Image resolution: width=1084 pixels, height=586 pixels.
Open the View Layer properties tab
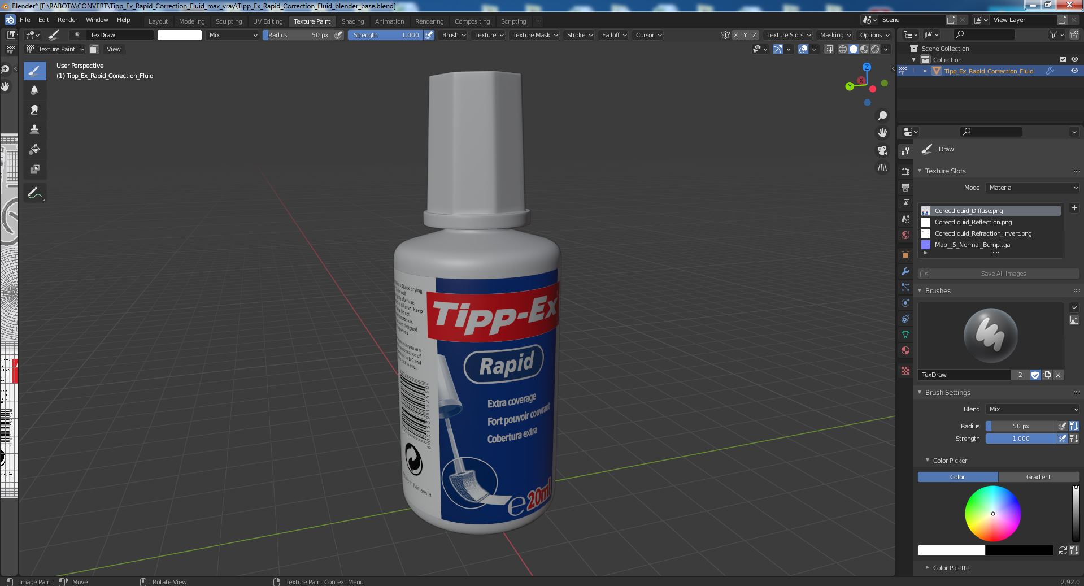[905, 203]
